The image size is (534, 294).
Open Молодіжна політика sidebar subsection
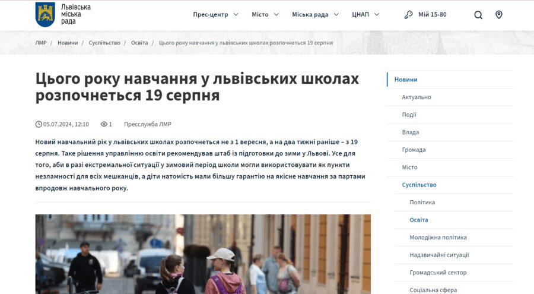click(438, 238)
